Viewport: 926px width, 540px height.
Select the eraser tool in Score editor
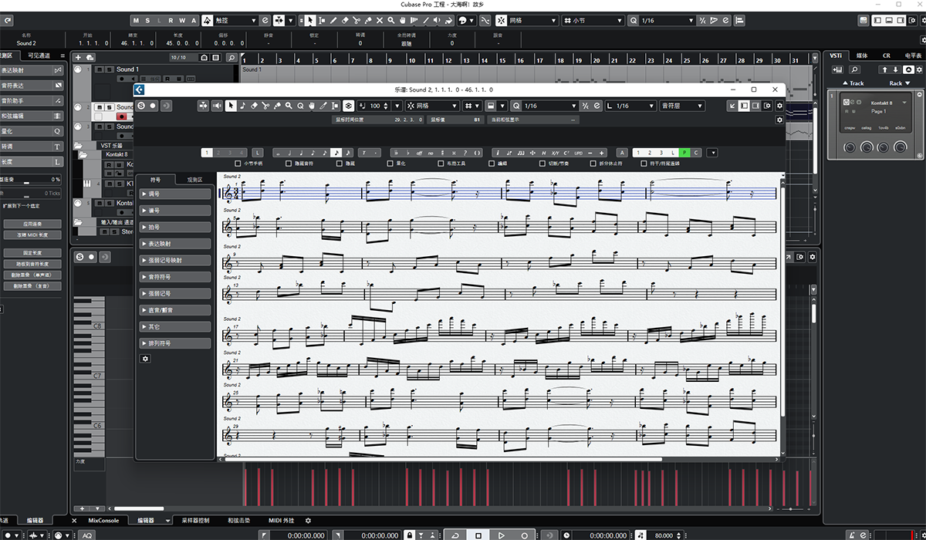tap(254, 106)
